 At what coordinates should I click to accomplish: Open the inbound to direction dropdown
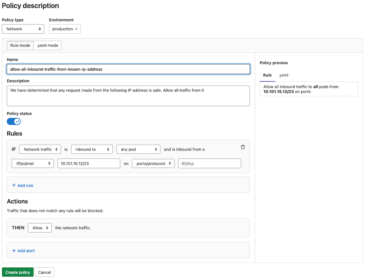pyautogui.click(x=92, y=149)
